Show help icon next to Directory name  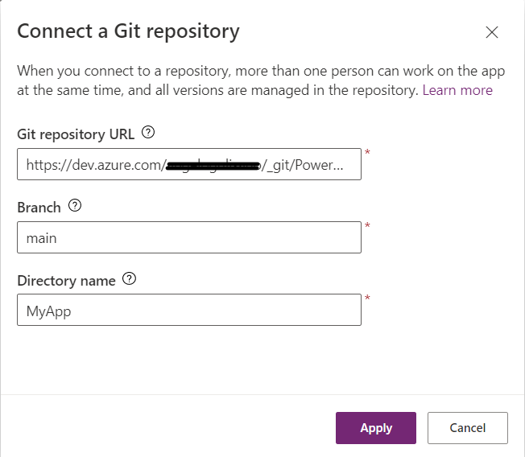click(x=129, y=278)
